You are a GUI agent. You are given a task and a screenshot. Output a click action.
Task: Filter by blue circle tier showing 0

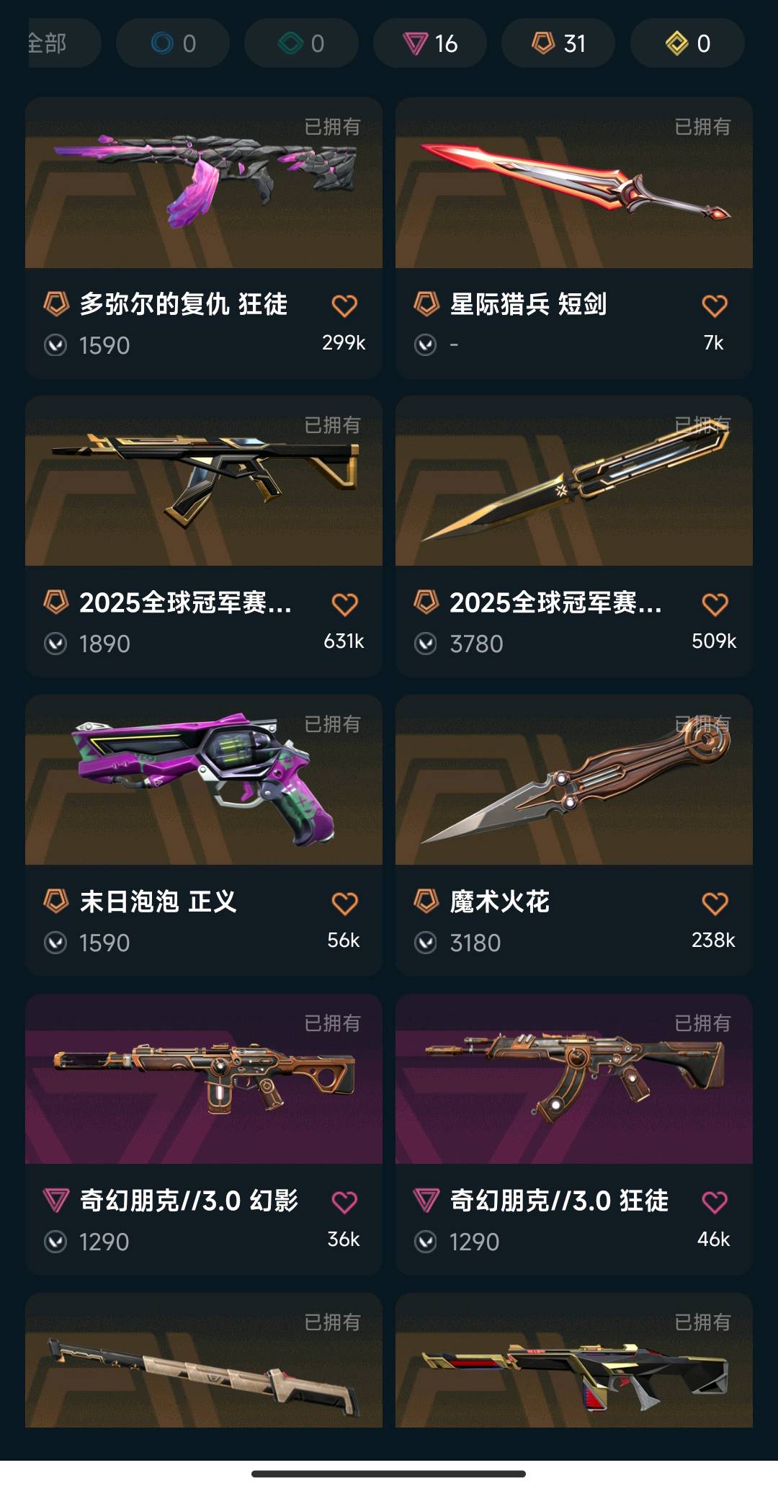click(173, 43)
